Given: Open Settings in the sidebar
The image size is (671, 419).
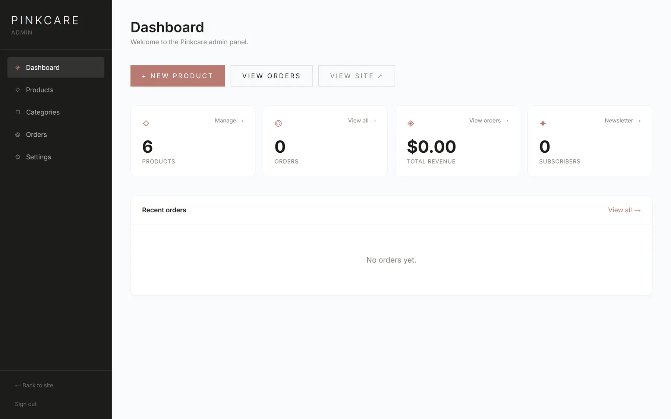Looking at the screenshot, I should click(56, 157).
